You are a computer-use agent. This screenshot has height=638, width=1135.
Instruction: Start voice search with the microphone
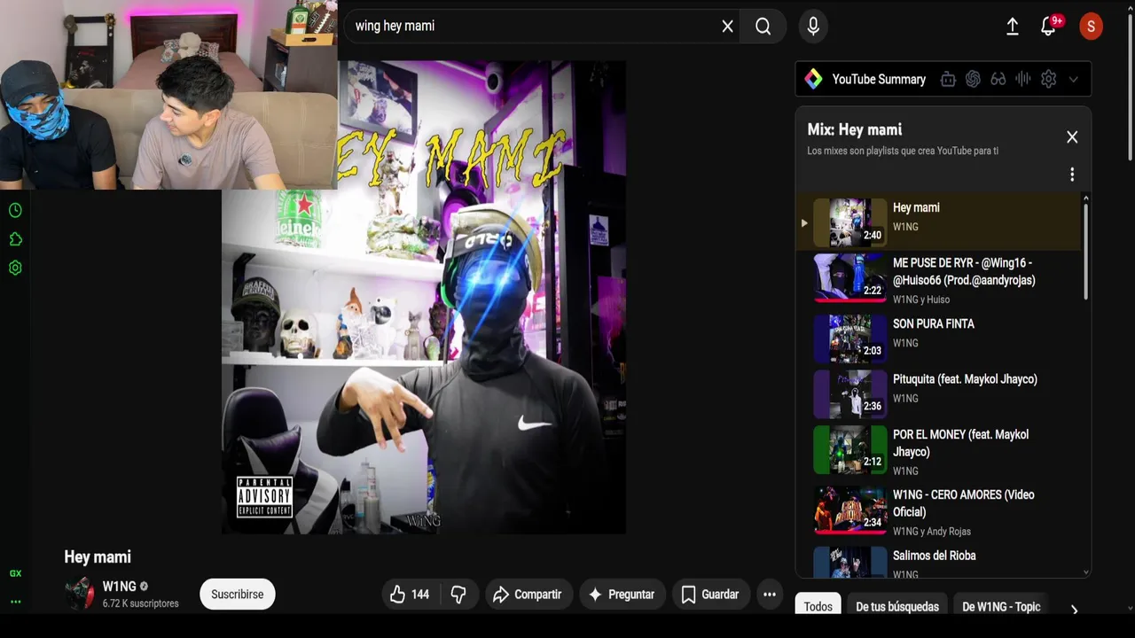click(813, 27)
